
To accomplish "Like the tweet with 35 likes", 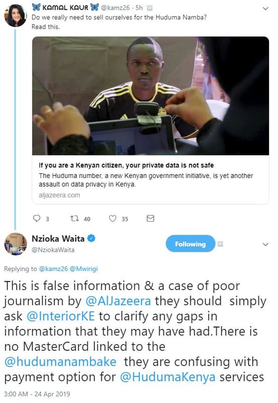I will pos(113,219).
